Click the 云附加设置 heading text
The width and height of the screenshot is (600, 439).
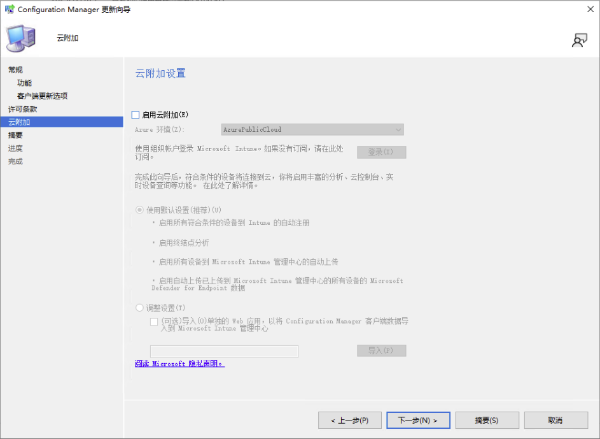[160, 73]
